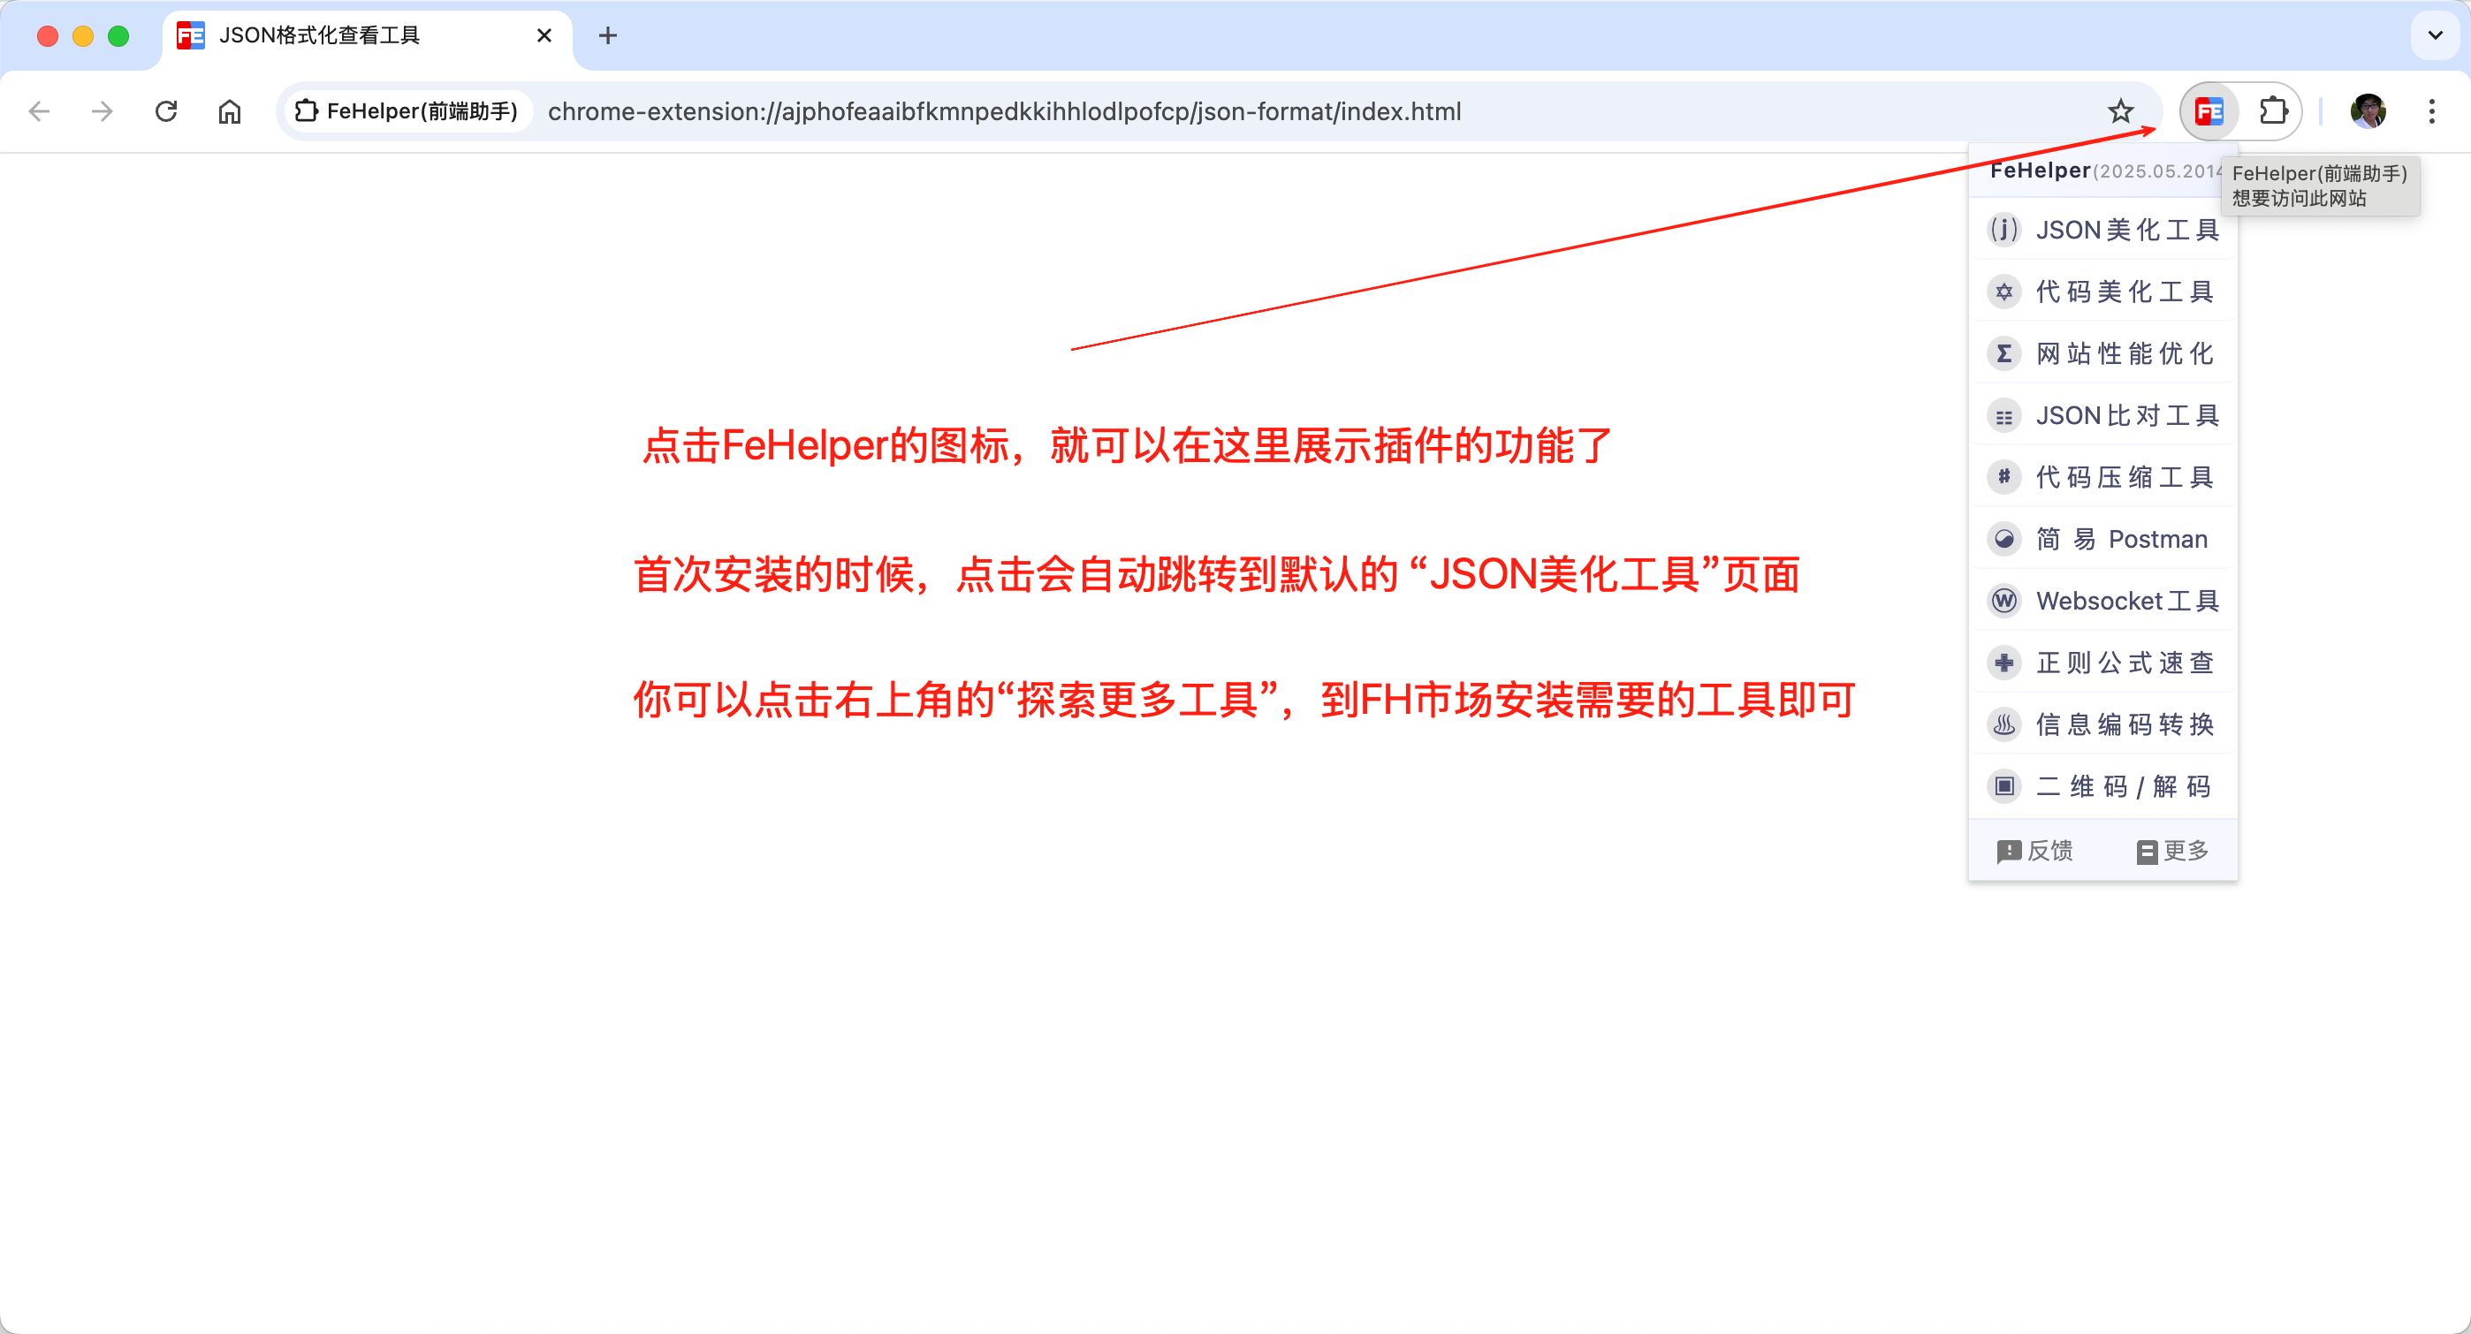This screenshot has height=1334, width=2471.
Task: Open the Chrome extensions puzzle icon
Action: [x=2272, y=111]
